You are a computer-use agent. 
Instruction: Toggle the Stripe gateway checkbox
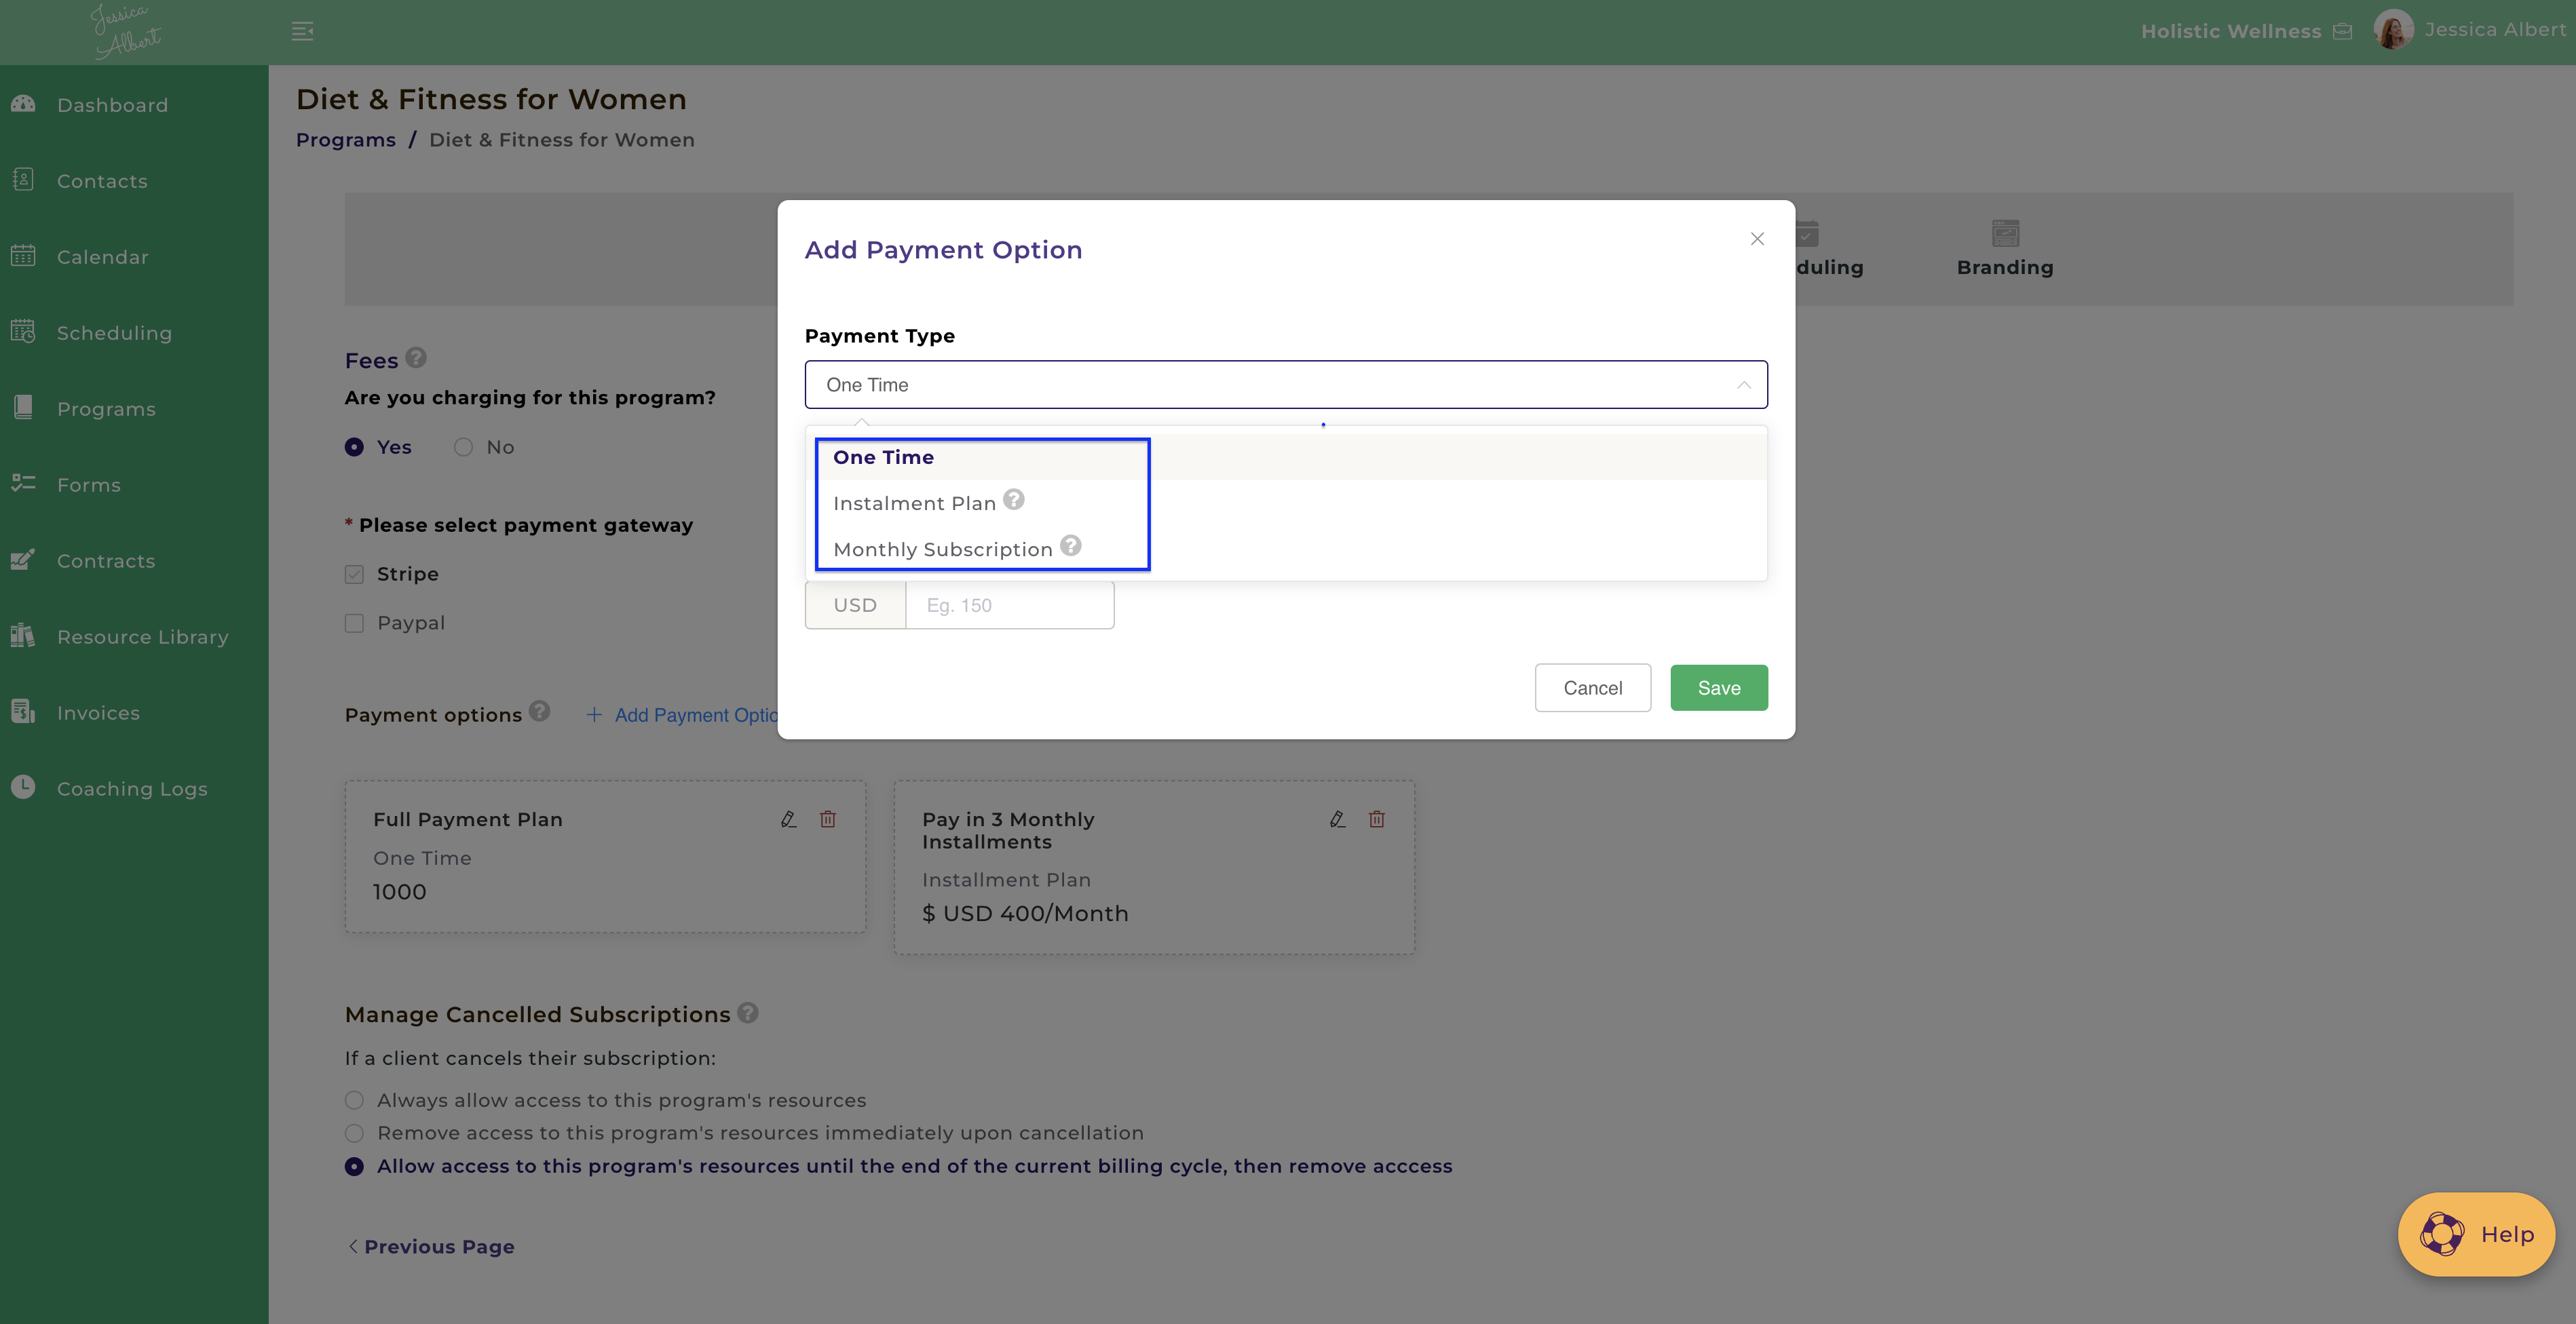pos(354,574)
